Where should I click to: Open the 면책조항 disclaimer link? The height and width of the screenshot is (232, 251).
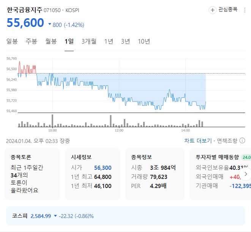pos(227,141)
